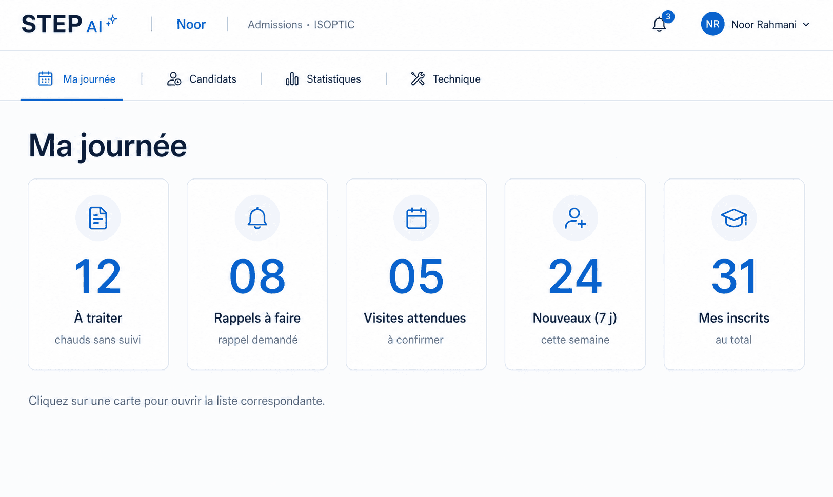This screenshot has height=497, width=833.
Task: Open the Visites attendues count 05
Action: [x=416, y=276]
